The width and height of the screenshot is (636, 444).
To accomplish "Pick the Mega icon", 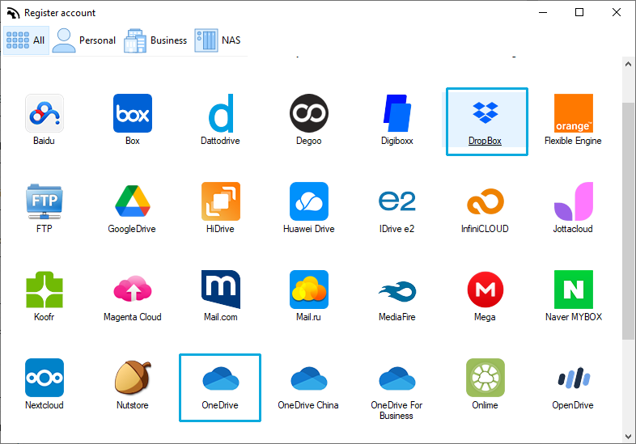I will [485, 290].
